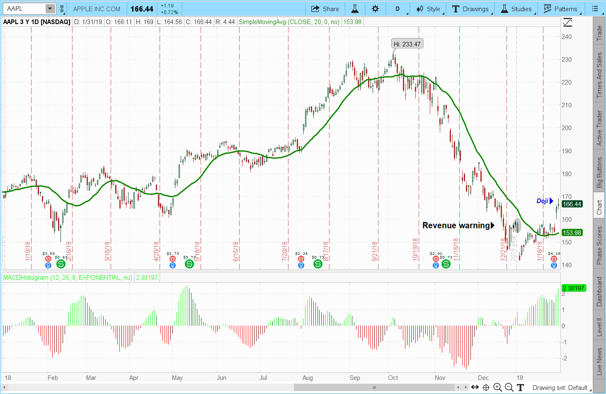Open the Style menu
This screenshot has width=606, height=394.
429,9
